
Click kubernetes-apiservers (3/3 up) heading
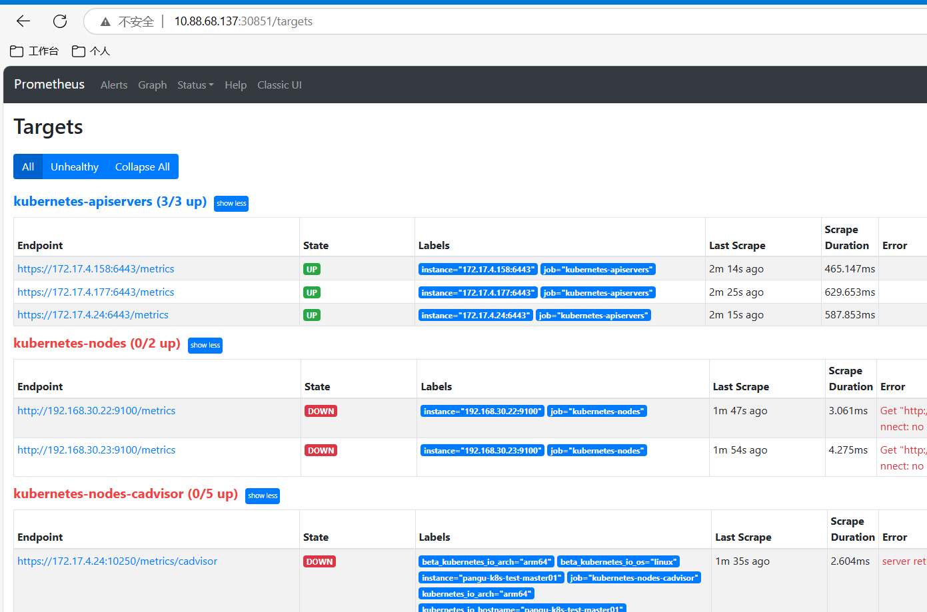[x=110, y=201]
